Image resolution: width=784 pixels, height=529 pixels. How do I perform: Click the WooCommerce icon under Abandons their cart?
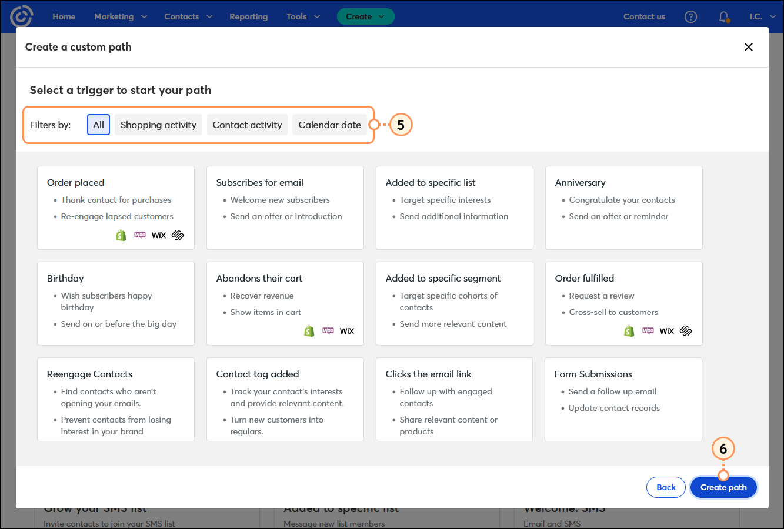pyautogui.click(x=328, y=330)
